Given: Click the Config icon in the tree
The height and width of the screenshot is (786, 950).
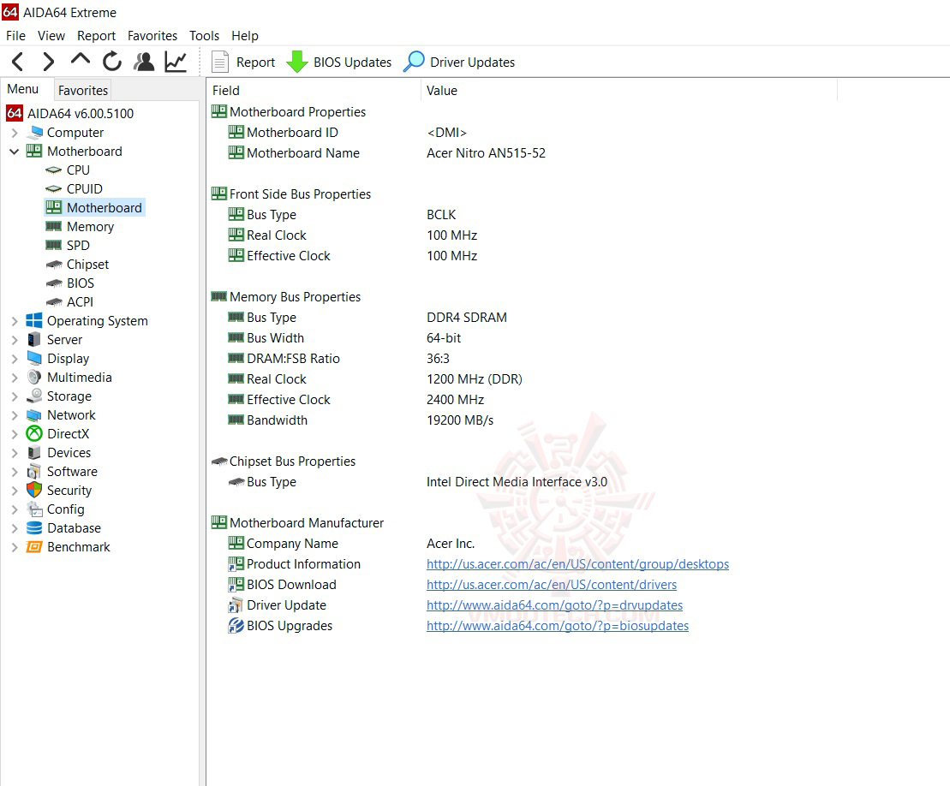Looking at the screenshot, I should tap(34, 509).
